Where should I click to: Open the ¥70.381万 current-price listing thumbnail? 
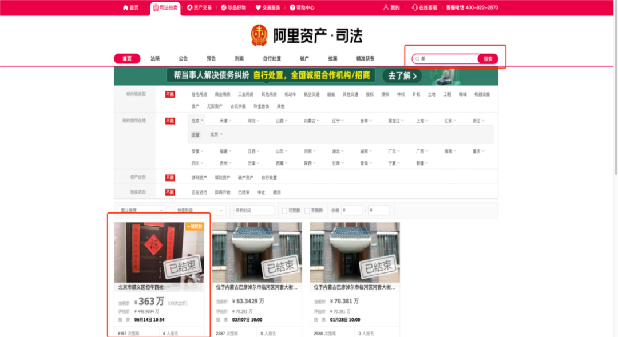[355, 252]
